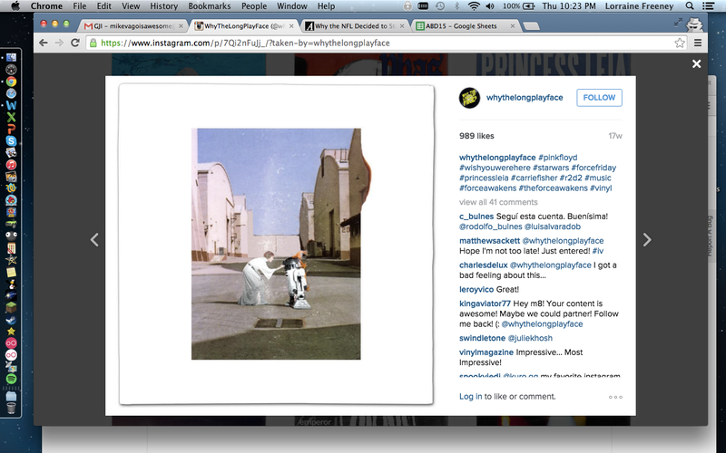Viewport: 726px width, 453px height.
Task: Click the Pink Floyd parody album image
Action: tap(277, 244)
